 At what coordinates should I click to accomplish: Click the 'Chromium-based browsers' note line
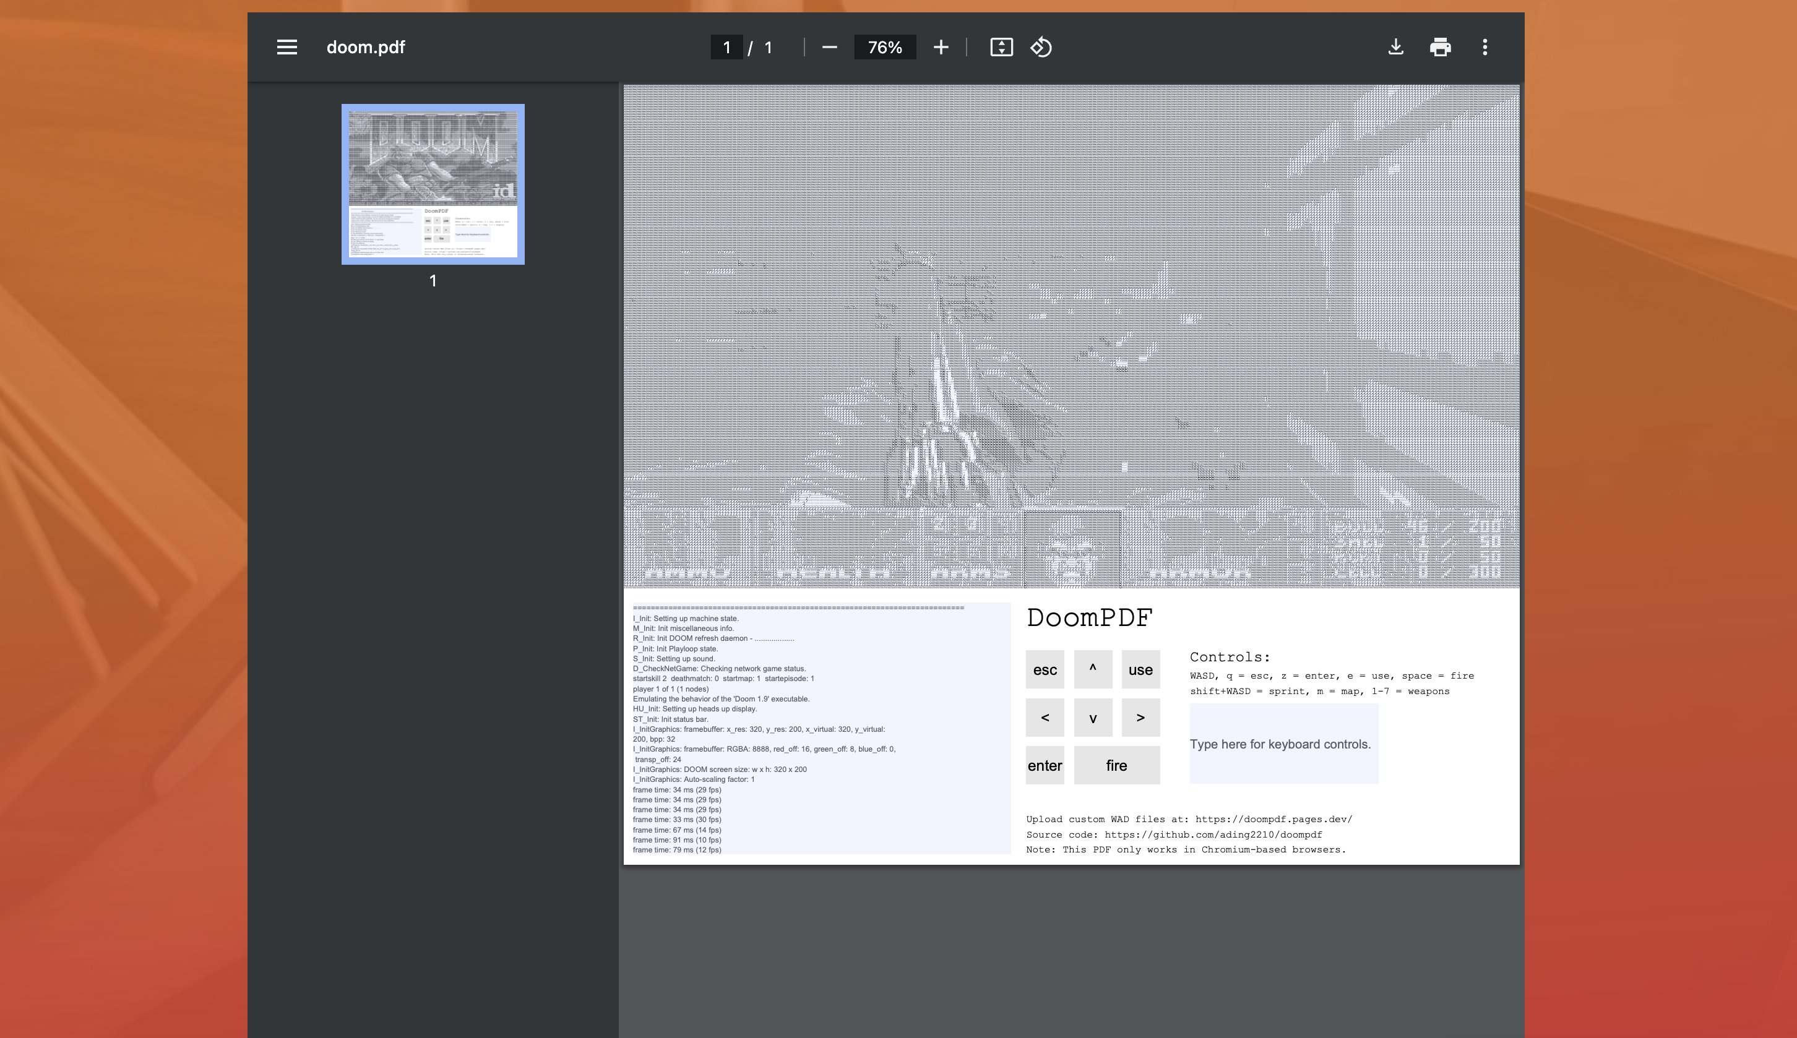click(x=1186, y=849)
